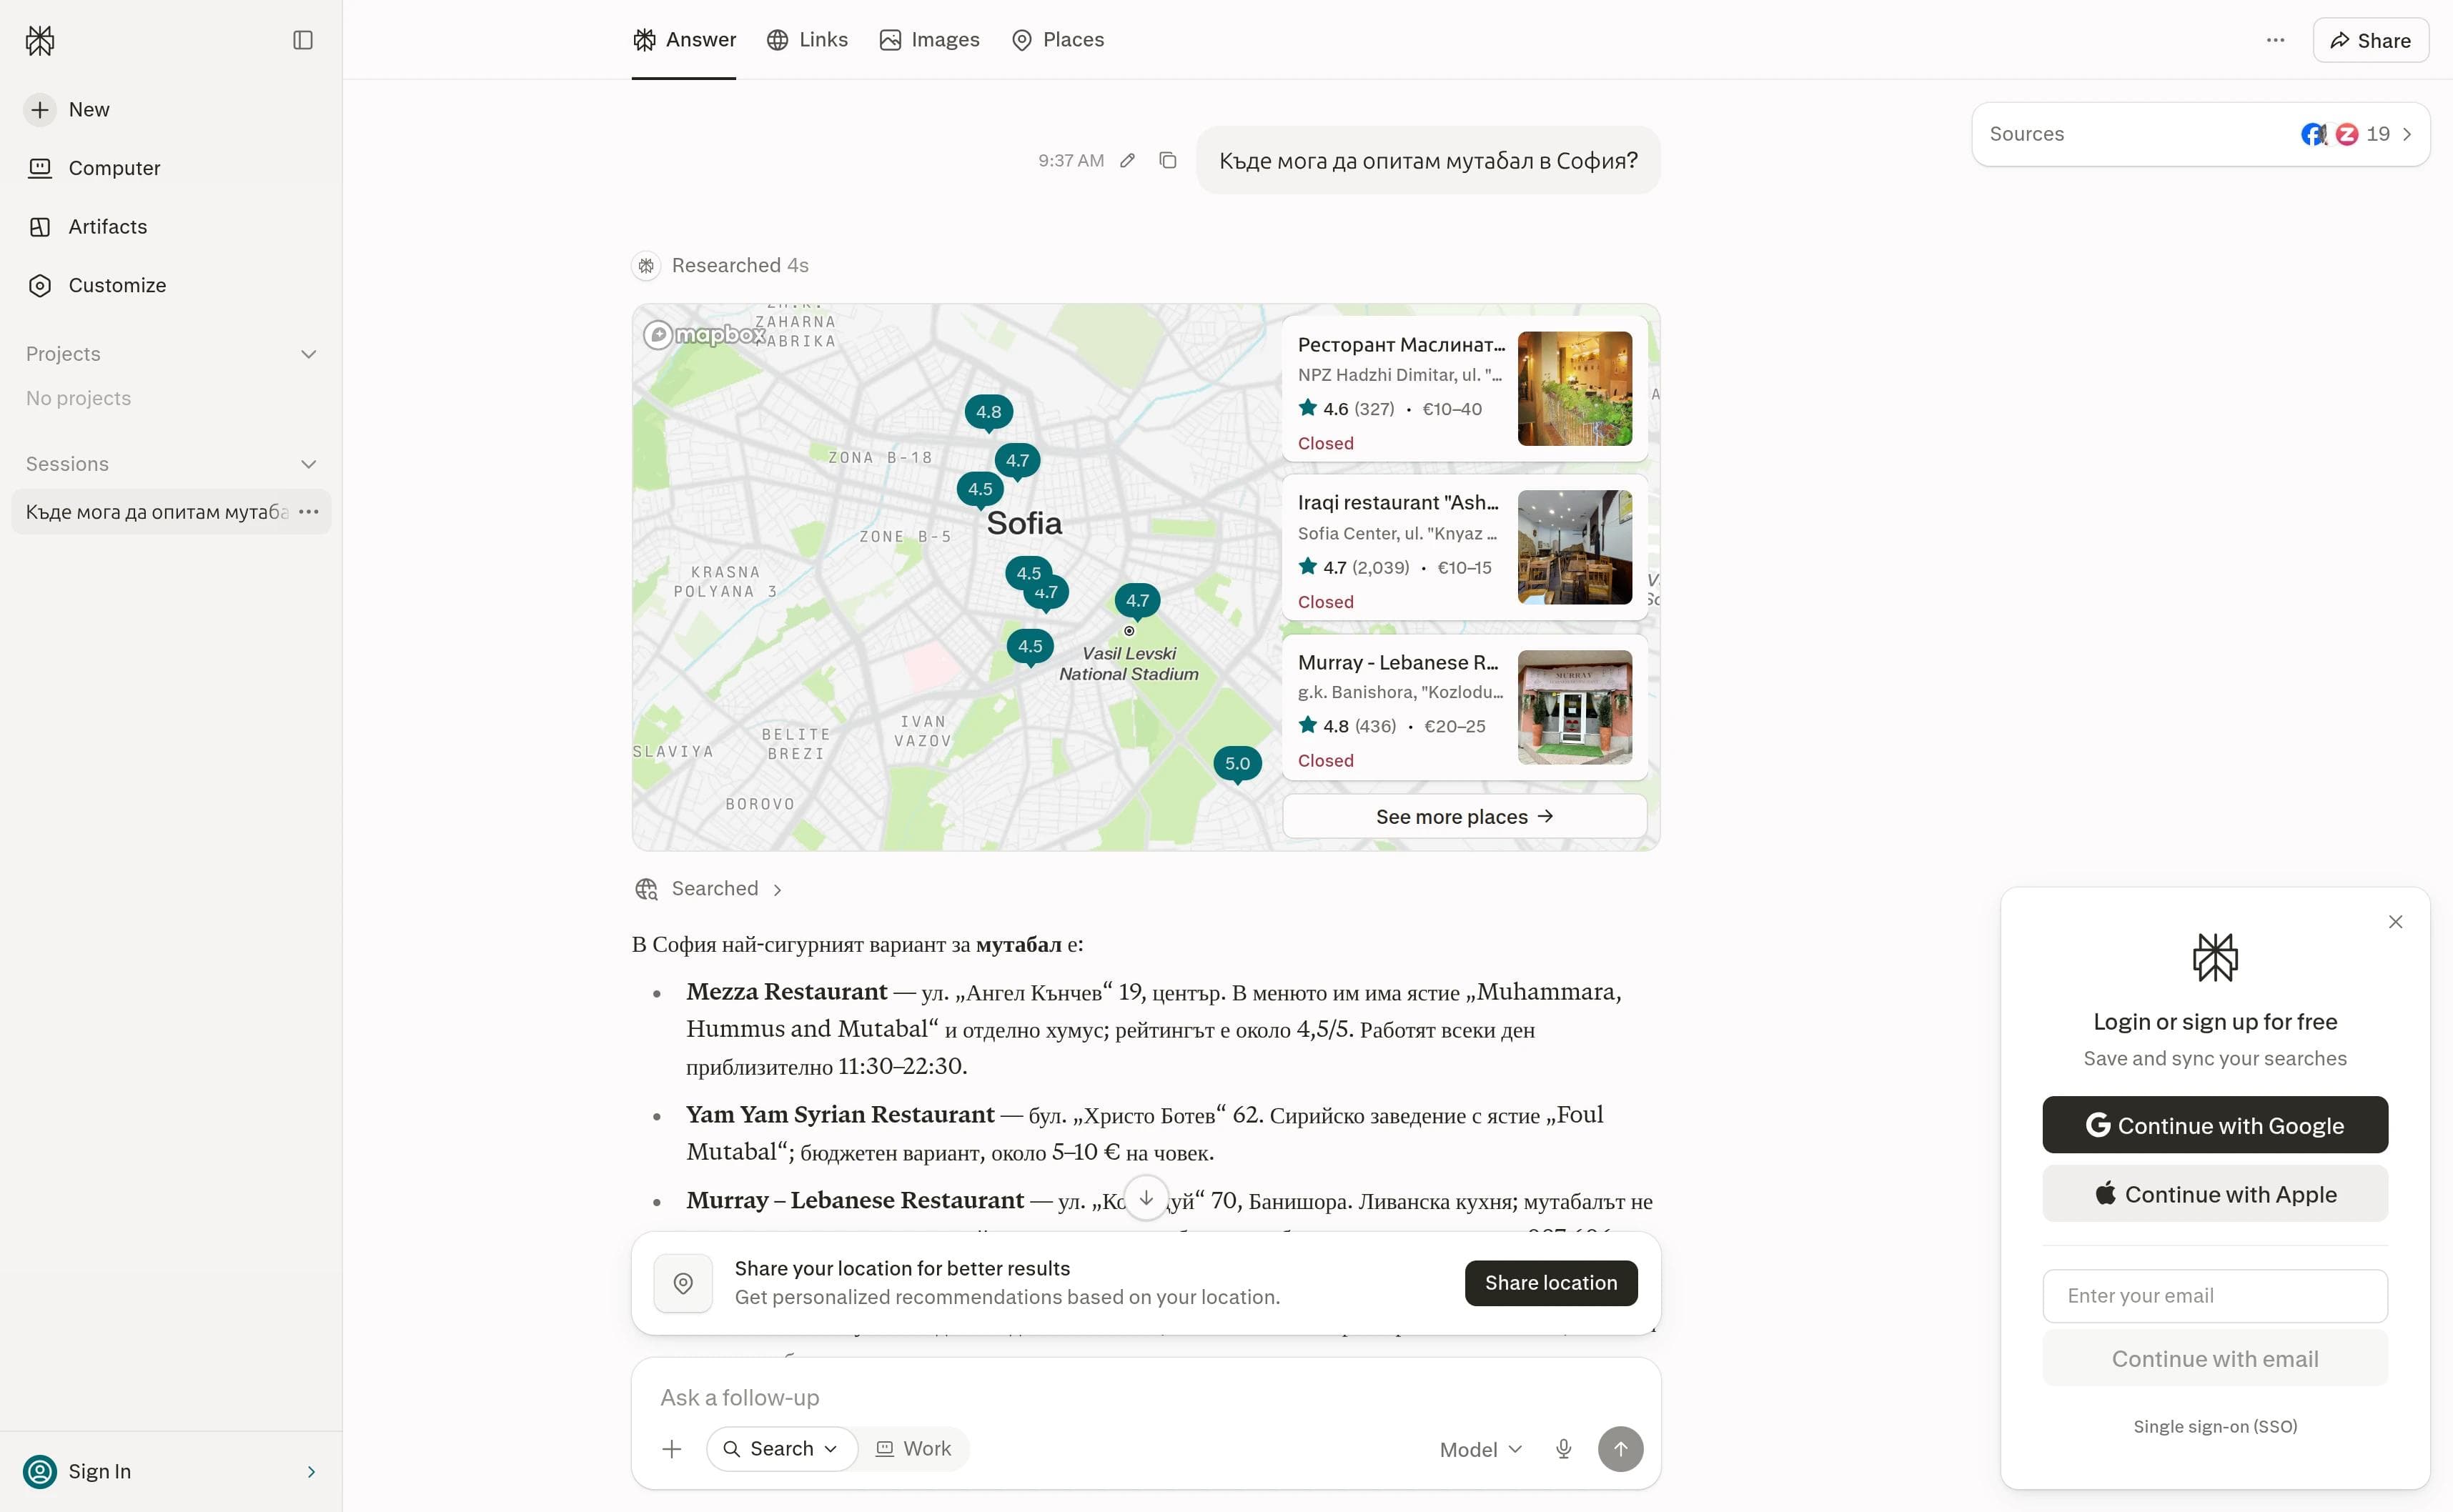The width and height of the screenshot is (2453, 1512).
Task: Open the Model dropdown
Action: tap(1480, 1449)
